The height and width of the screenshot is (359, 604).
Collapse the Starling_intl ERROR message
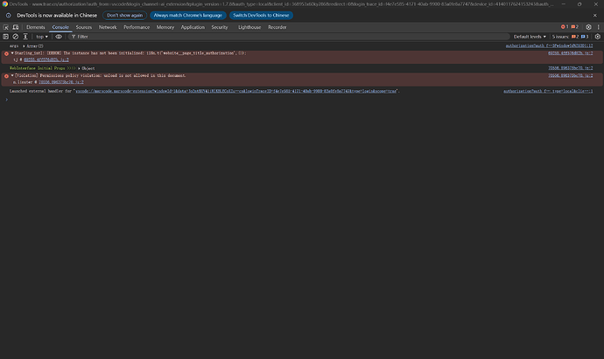(x=12, y=53)
